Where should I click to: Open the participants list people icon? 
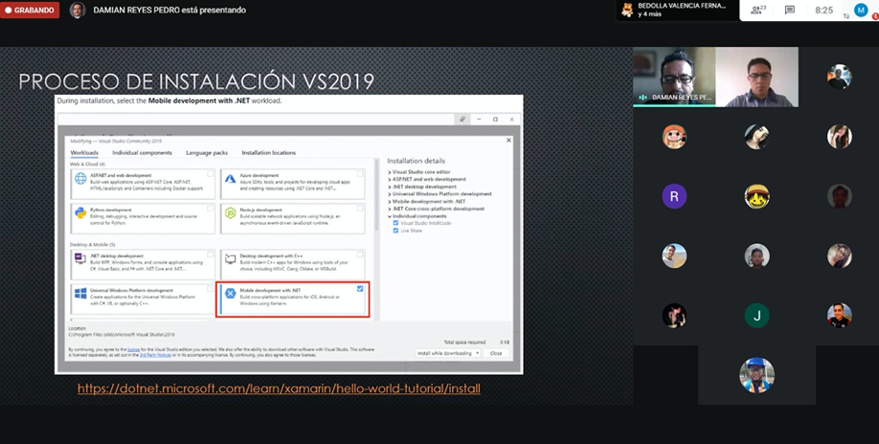pos(758,11)
